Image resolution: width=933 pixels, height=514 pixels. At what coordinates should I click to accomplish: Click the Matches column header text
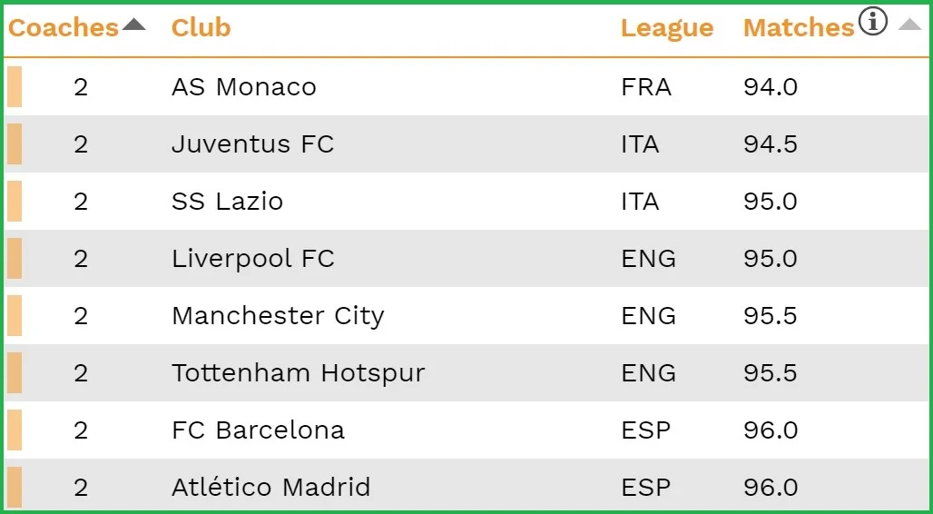coord(798,28)
